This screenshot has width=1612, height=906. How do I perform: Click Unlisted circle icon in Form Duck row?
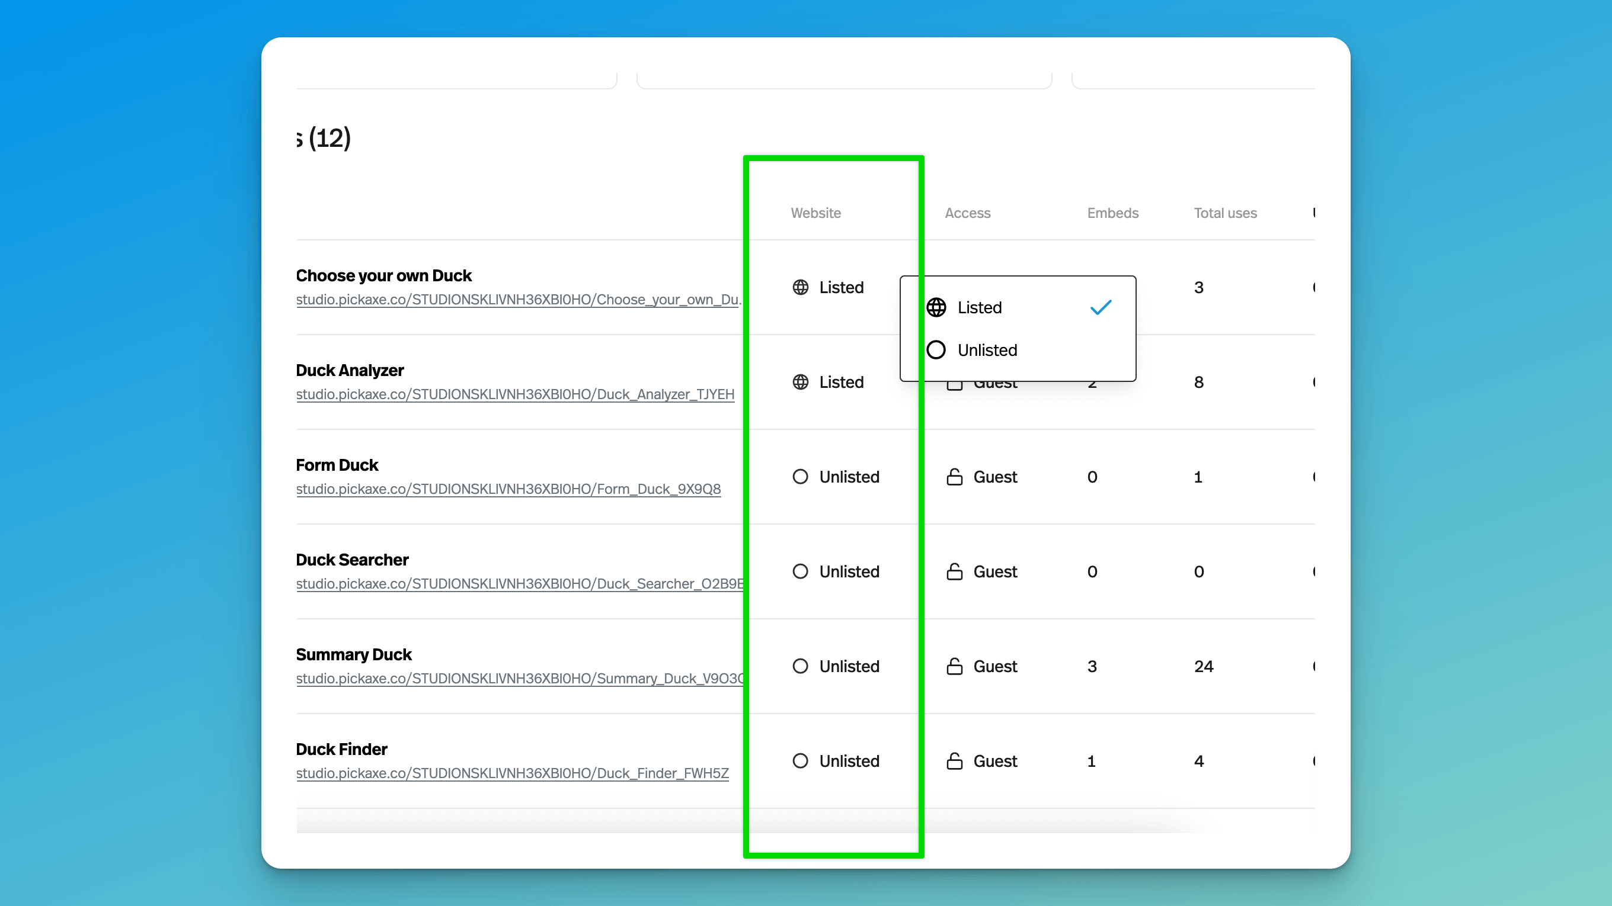tap(800, 477)
